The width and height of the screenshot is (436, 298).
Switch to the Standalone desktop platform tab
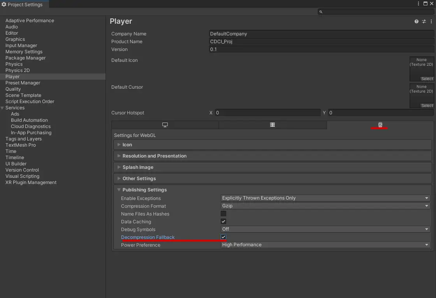[165, 124]
